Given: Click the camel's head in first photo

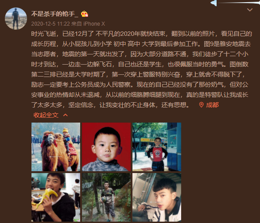Looking at the screenshot, I should [x=50, y=138].
